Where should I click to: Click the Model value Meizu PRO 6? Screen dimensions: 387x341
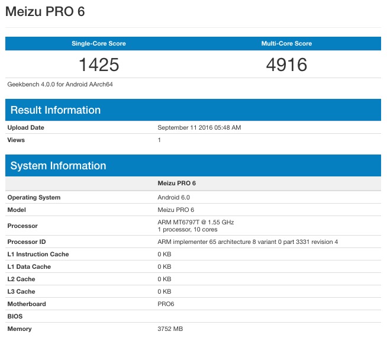coord(176,210)
